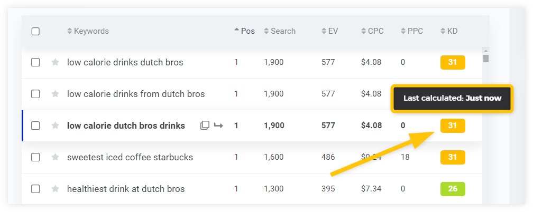Sort by Search volume column
This screenshot has width=533, height=212.
pyautogui.click(x=280, y=31)
